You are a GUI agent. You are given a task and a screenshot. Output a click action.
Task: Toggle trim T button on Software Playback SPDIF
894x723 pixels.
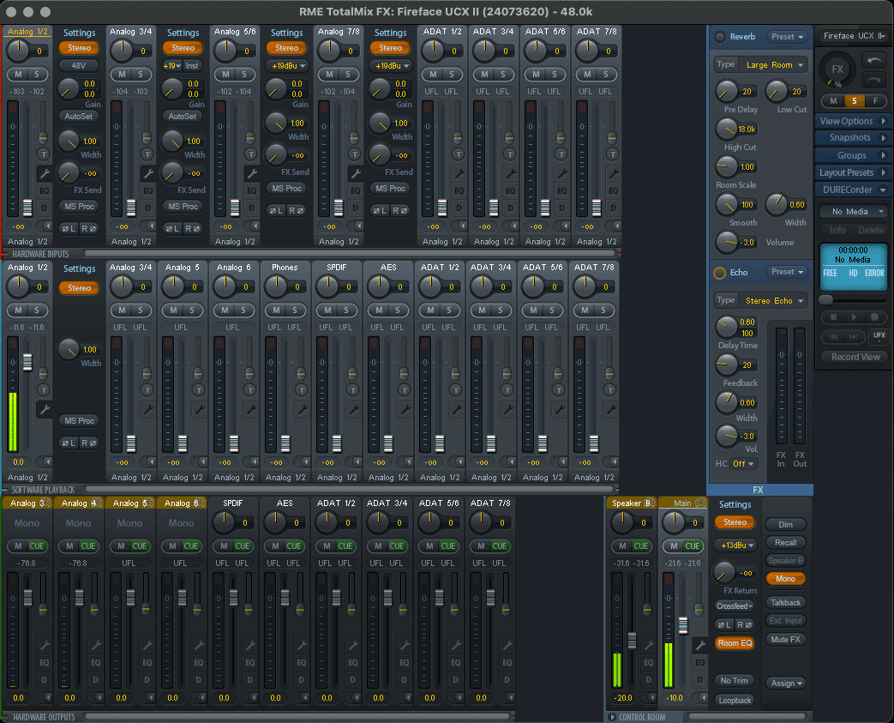coord(352,389)
